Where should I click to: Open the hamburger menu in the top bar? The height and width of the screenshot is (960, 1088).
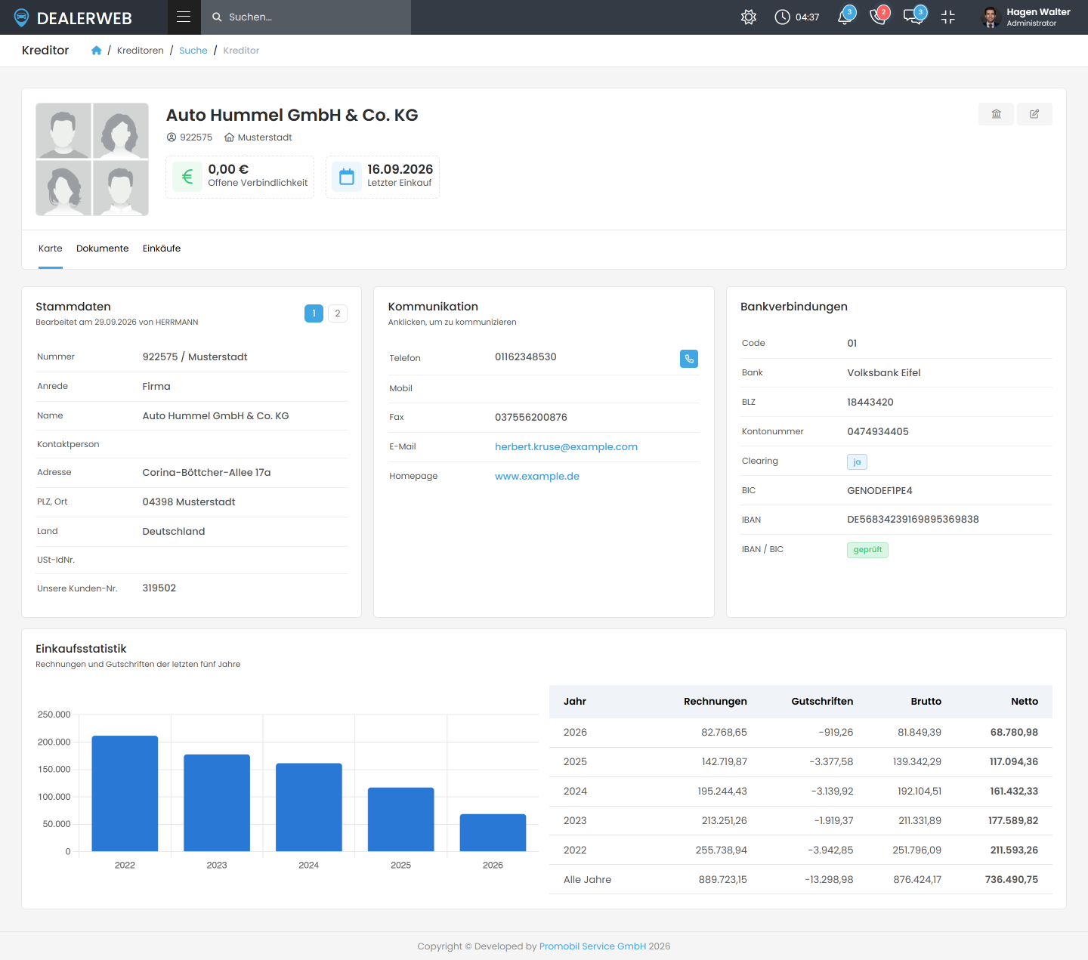[x=184, y=17]
